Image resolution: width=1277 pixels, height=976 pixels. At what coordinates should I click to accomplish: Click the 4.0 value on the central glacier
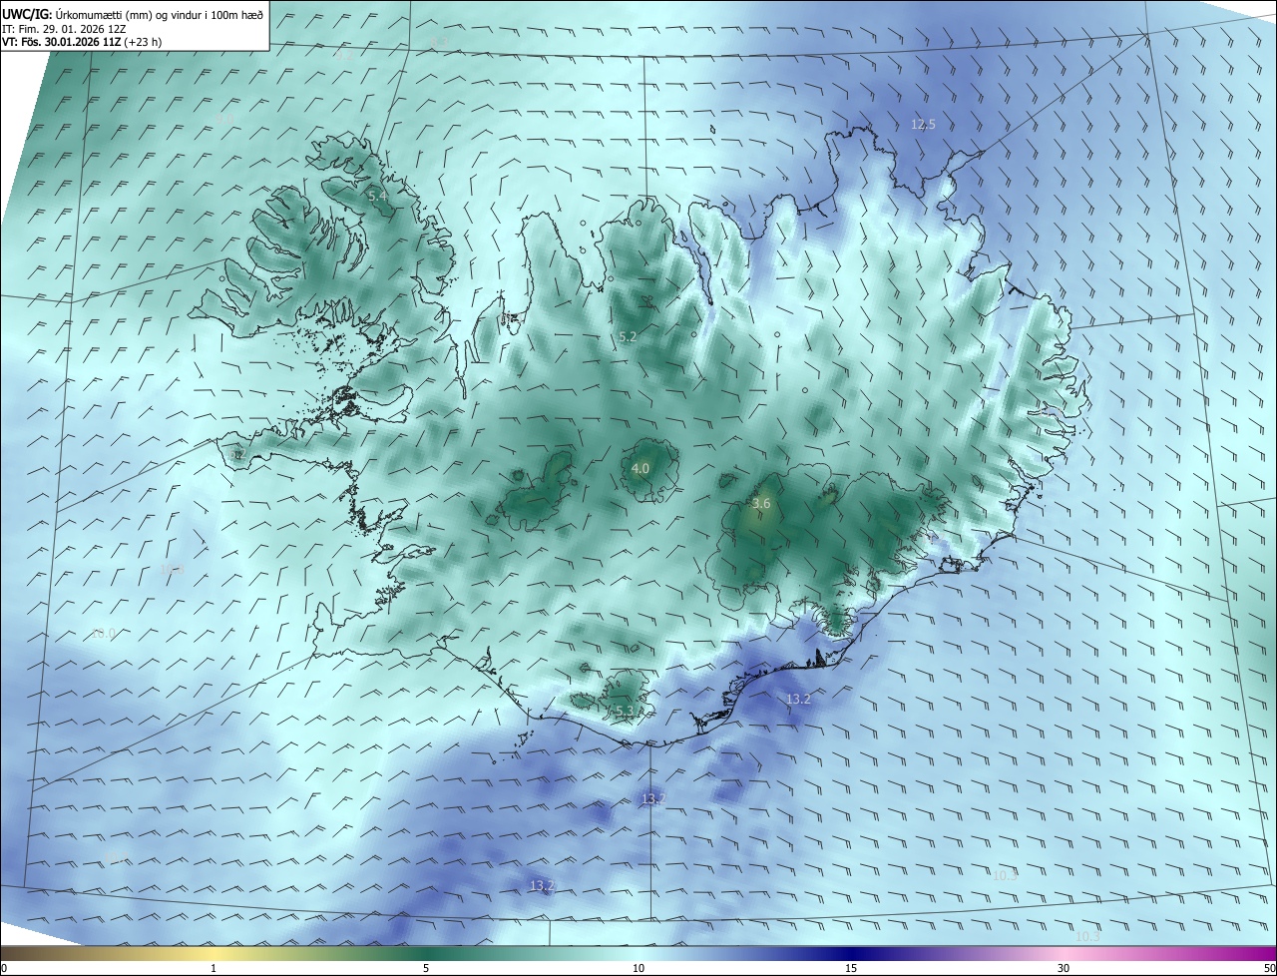click(640, 467)
